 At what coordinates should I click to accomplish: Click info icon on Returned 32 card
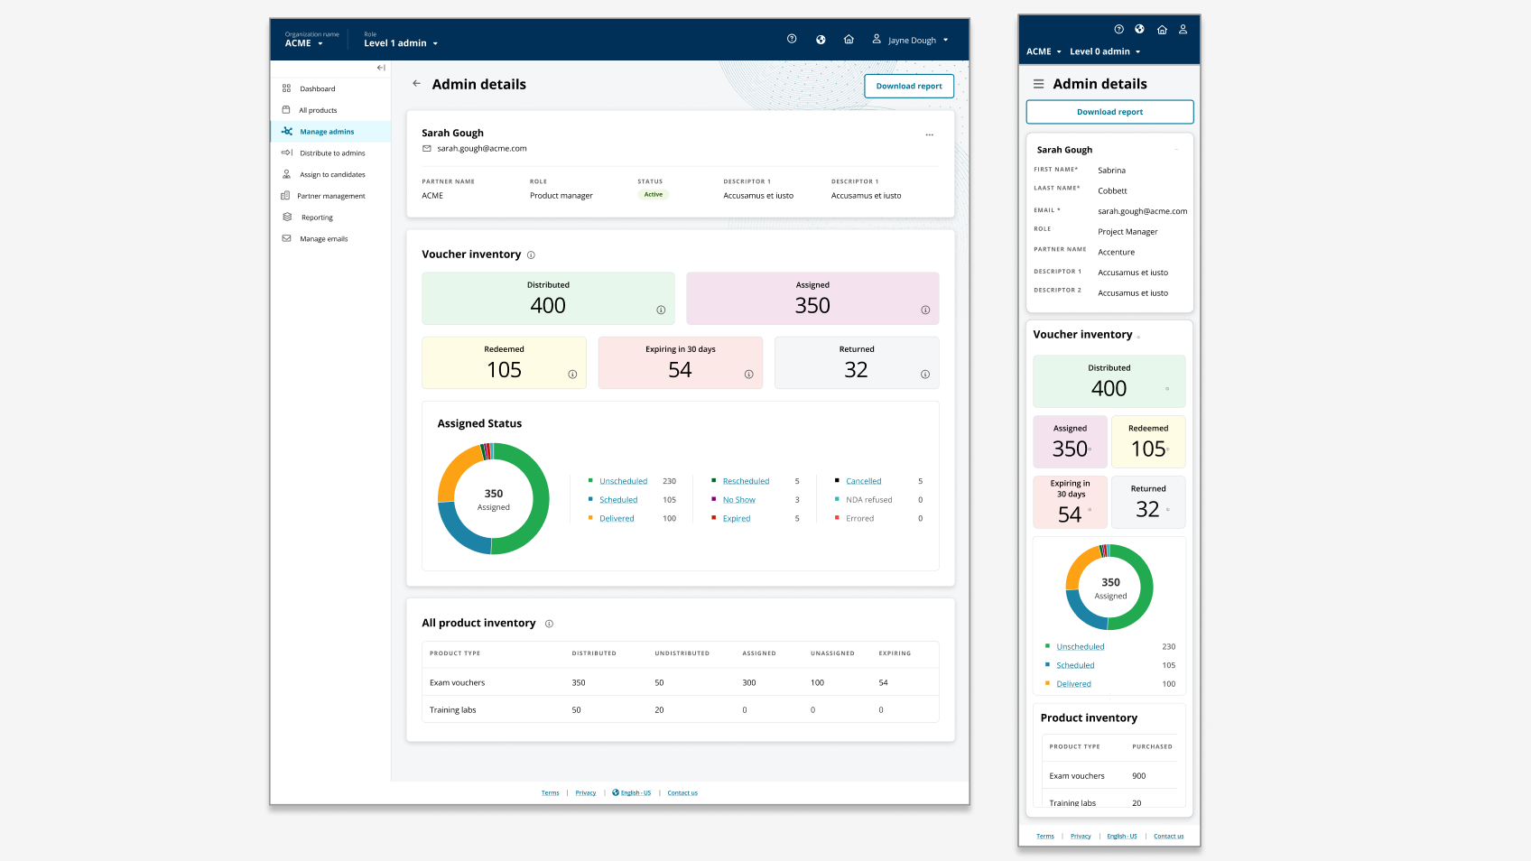click(925, 375)
